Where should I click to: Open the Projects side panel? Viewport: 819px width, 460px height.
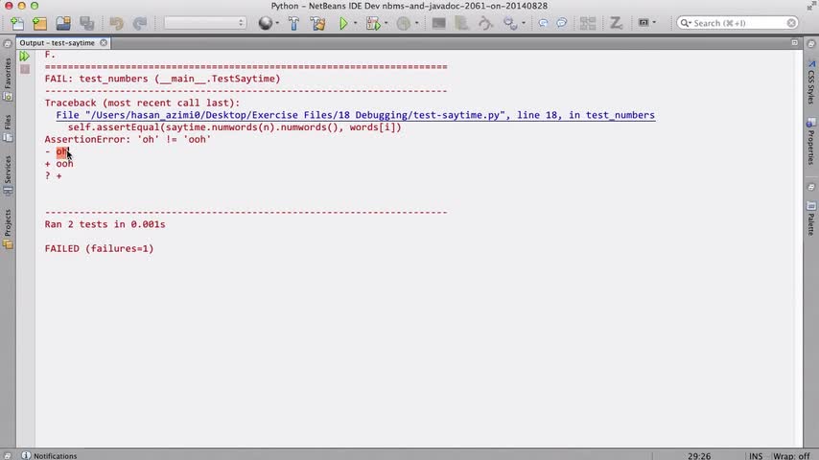coord(8,229)
